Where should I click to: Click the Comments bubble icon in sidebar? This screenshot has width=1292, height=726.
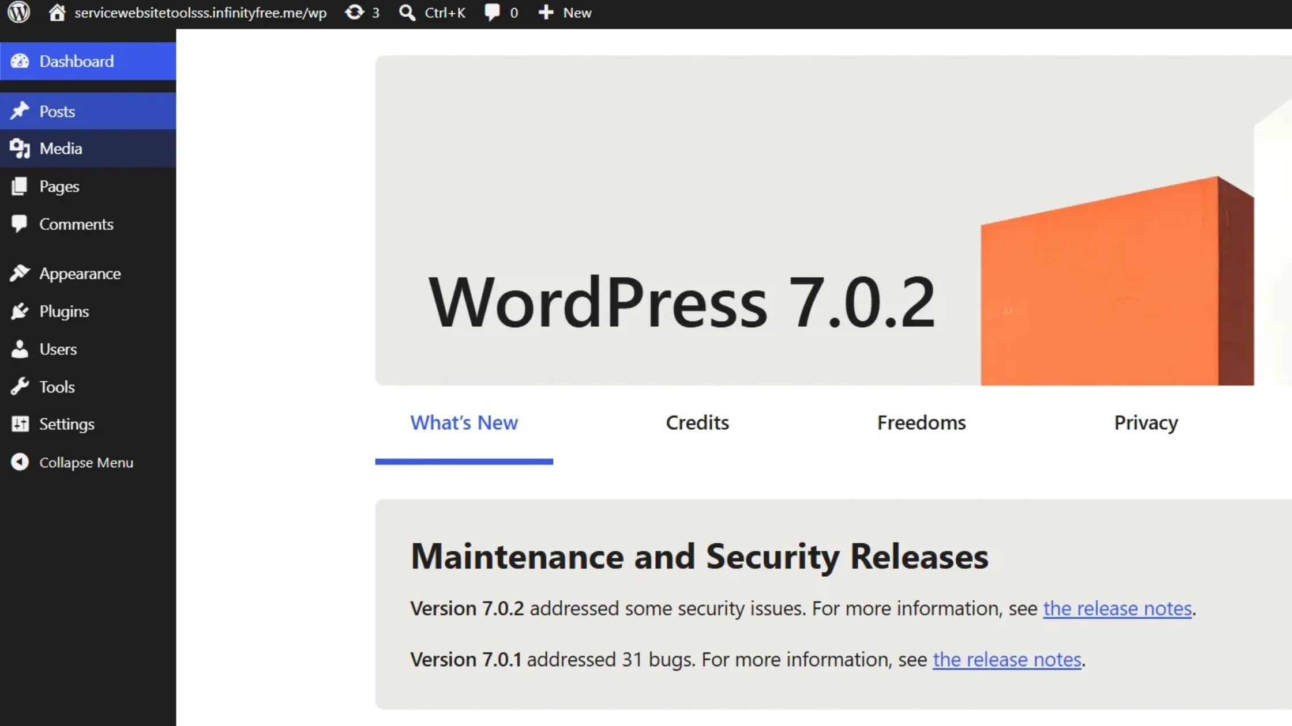[x=20, y=224]
